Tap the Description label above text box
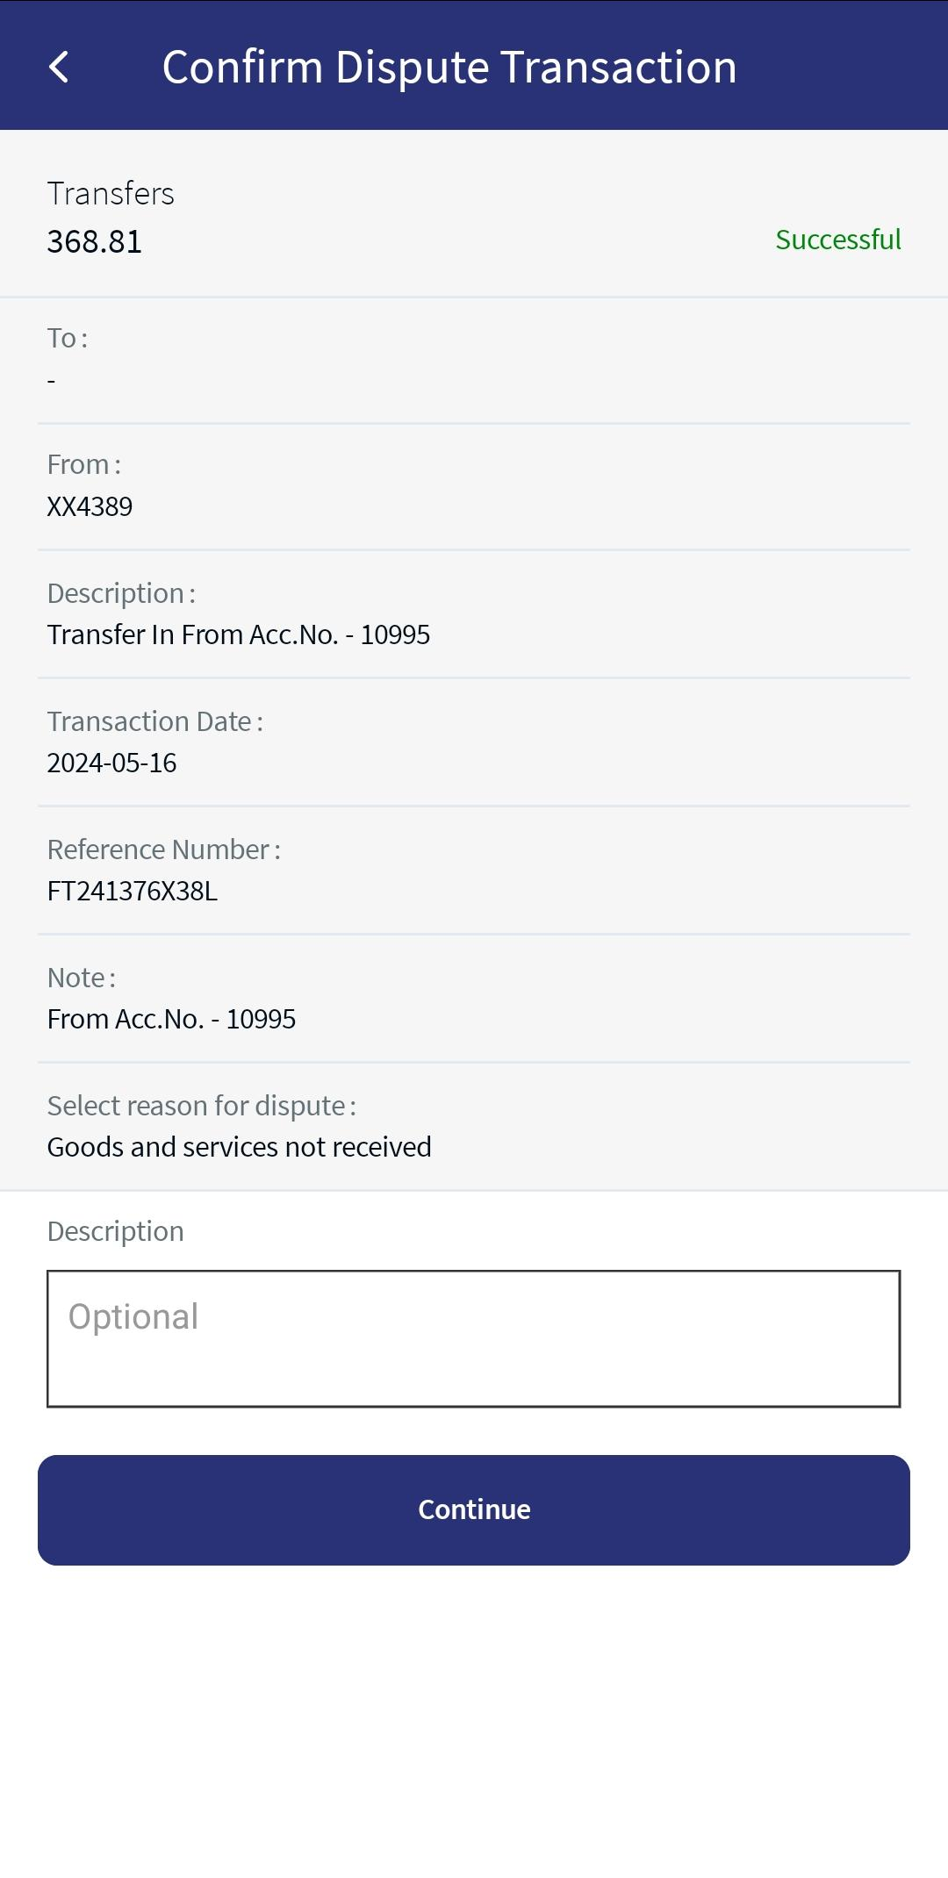Screen dimensions: 948x1878 [x=115, y=1231]
